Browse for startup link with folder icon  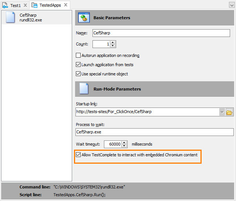tap(229, 112)
